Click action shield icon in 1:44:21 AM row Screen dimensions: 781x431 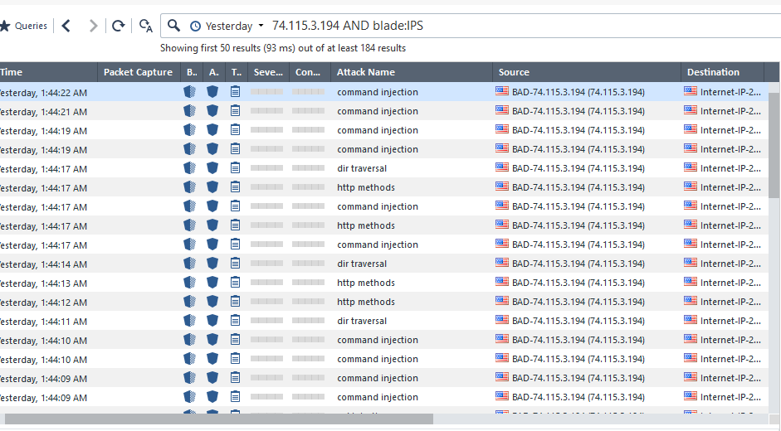pos(212,111)
